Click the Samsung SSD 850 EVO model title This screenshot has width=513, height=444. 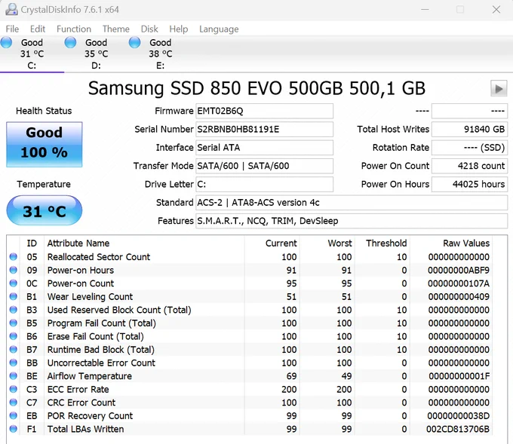pyautogui.click(x=256, y=88)
